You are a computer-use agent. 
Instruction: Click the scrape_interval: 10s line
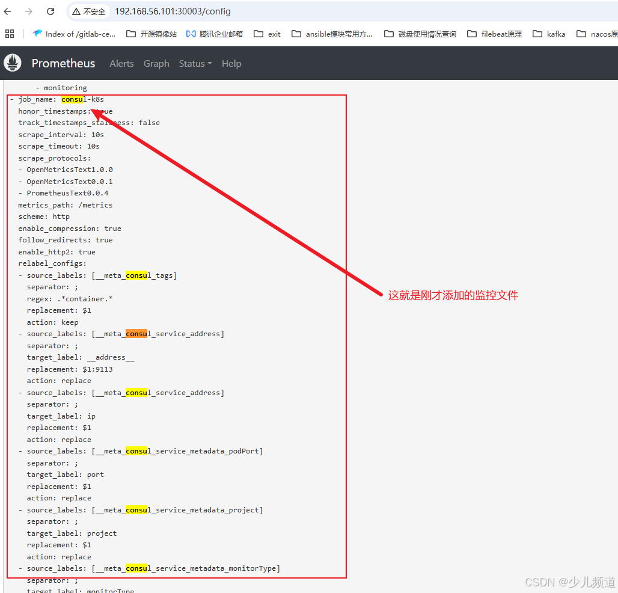point(61,135)
